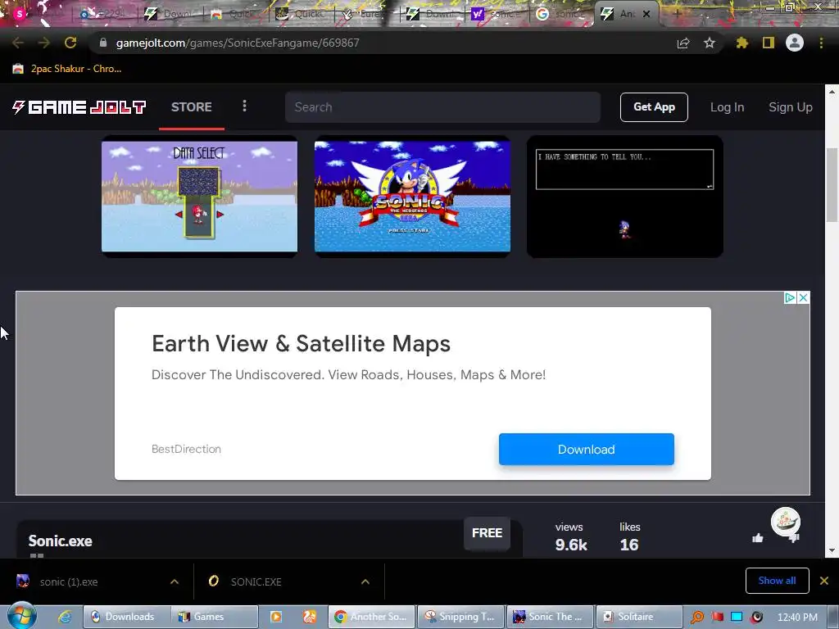This screenshot has width=839, height=629.
Task: Click the scrollbar up arrow
Action: click(x=832, y=92)
